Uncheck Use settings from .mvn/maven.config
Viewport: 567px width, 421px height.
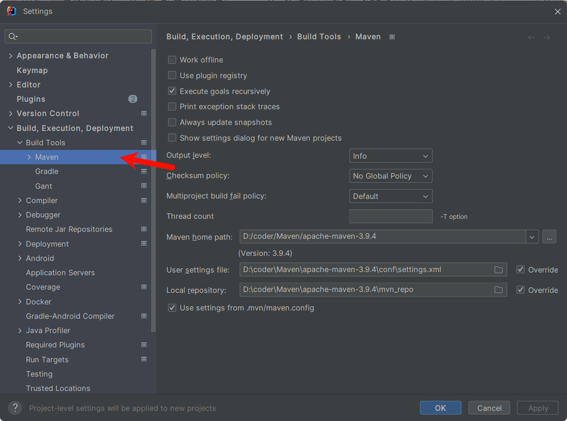(x=172, y=308)
